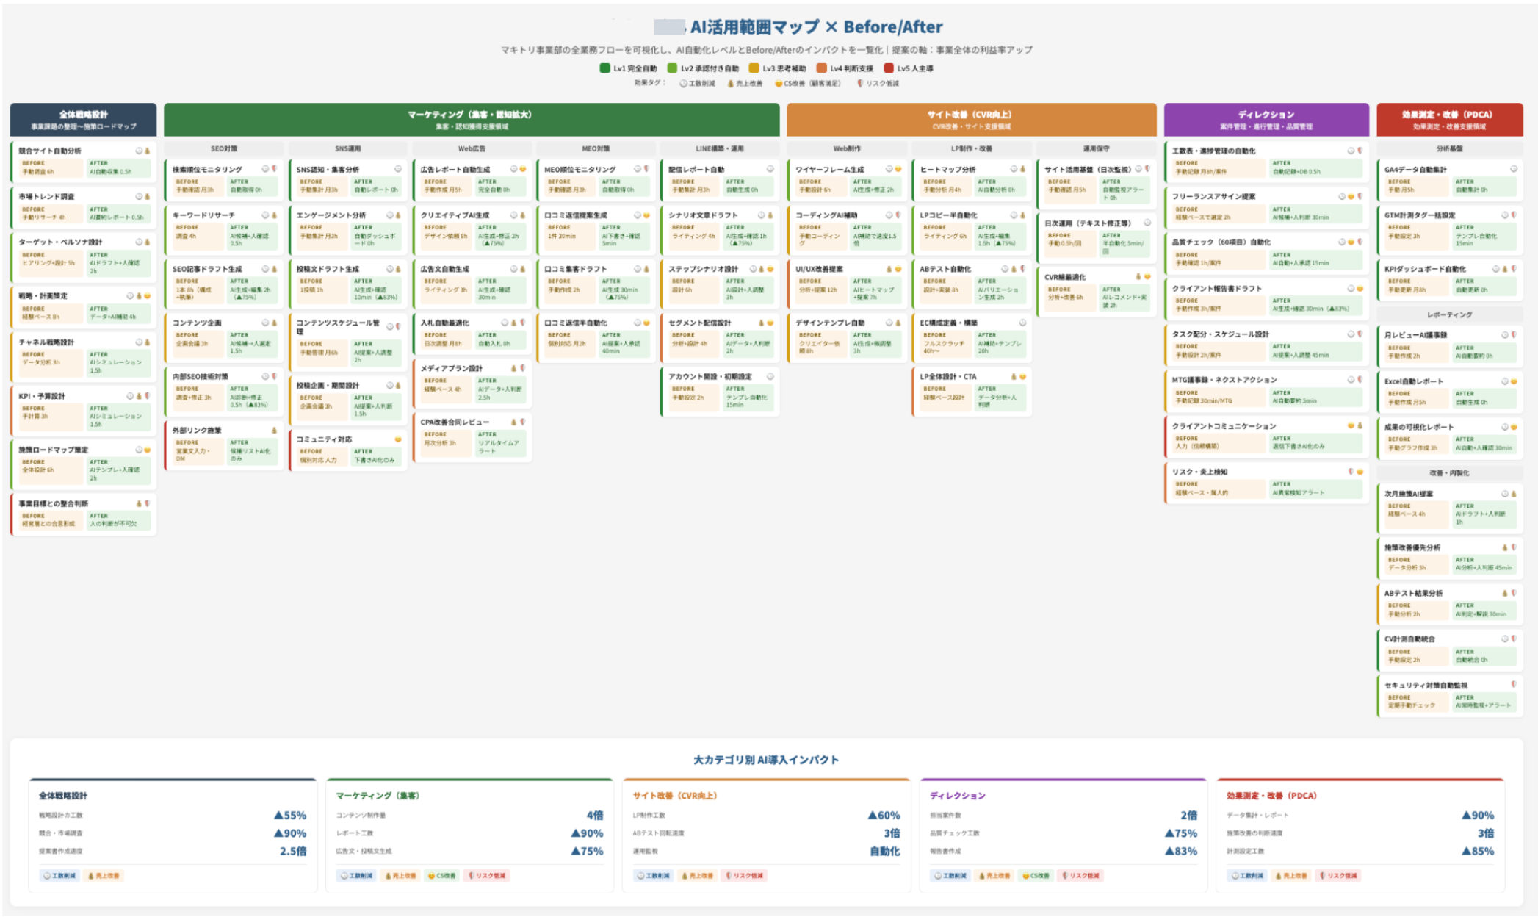The width and height of the screenshot is (1538, 917).
Task: Click the smiley icon on 広告レポート自動生成 card
Action: click(523, 169)
